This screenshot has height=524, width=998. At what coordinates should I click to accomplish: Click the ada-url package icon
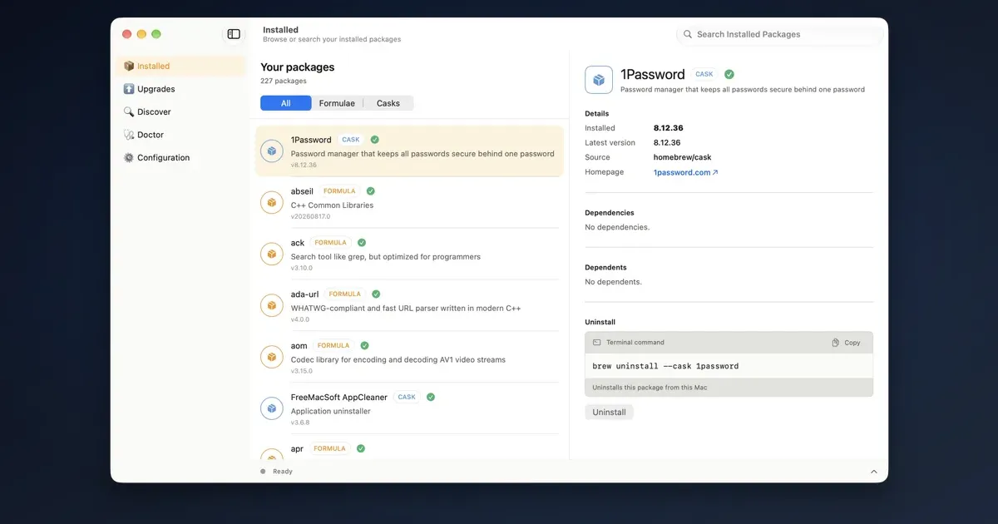[x=272, y=305]
